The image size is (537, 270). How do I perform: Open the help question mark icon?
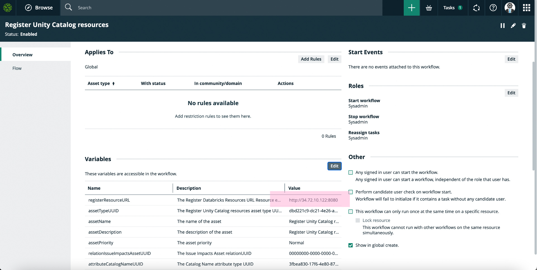pos(493,8)
